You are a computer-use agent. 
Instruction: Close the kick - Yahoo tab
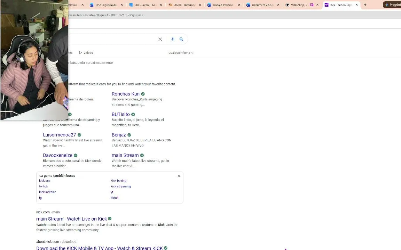[x=356, y=5]
